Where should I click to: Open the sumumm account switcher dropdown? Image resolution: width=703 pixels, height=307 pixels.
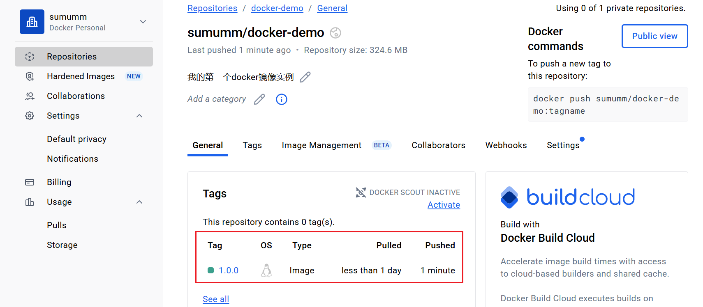point(143,22)
